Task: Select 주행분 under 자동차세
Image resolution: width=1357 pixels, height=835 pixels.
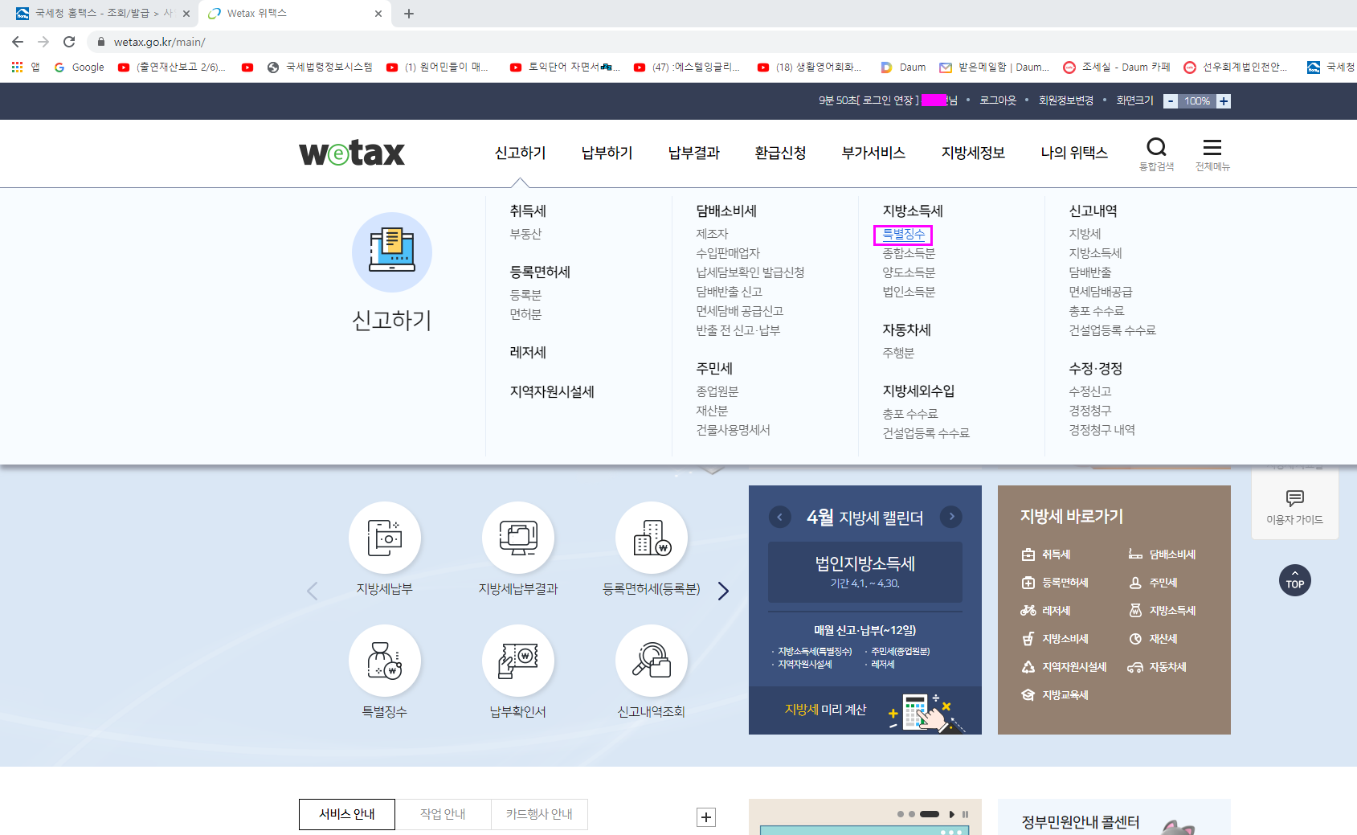Action: (x=898, y=353)
